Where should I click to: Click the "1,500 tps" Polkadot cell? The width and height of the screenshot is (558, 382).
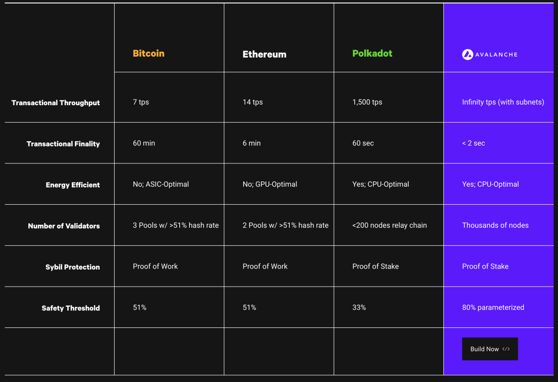coord(367,102)
